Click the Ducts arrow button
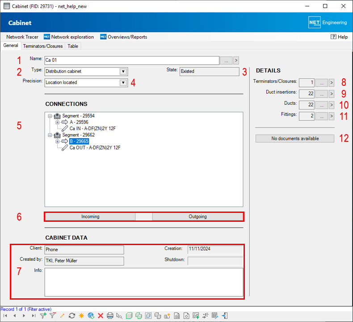 click(x=332, y=105)
